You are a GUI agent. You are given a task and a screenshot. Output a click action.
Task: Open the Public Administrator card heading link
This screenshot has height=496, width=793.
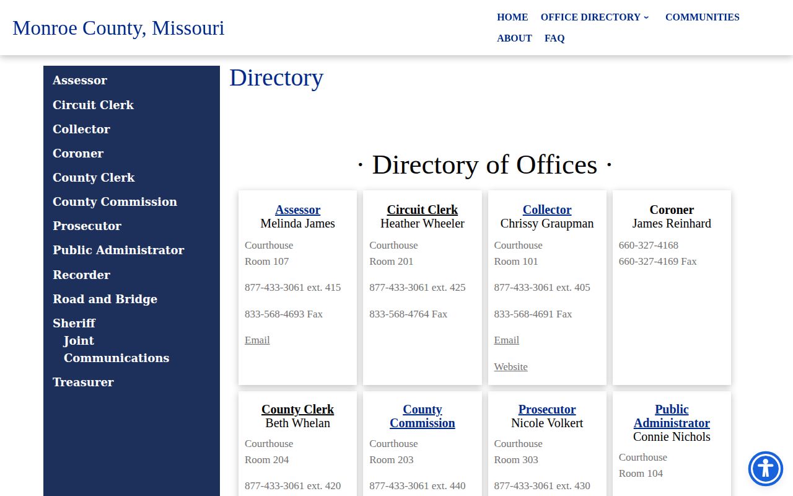pos(672,416)
